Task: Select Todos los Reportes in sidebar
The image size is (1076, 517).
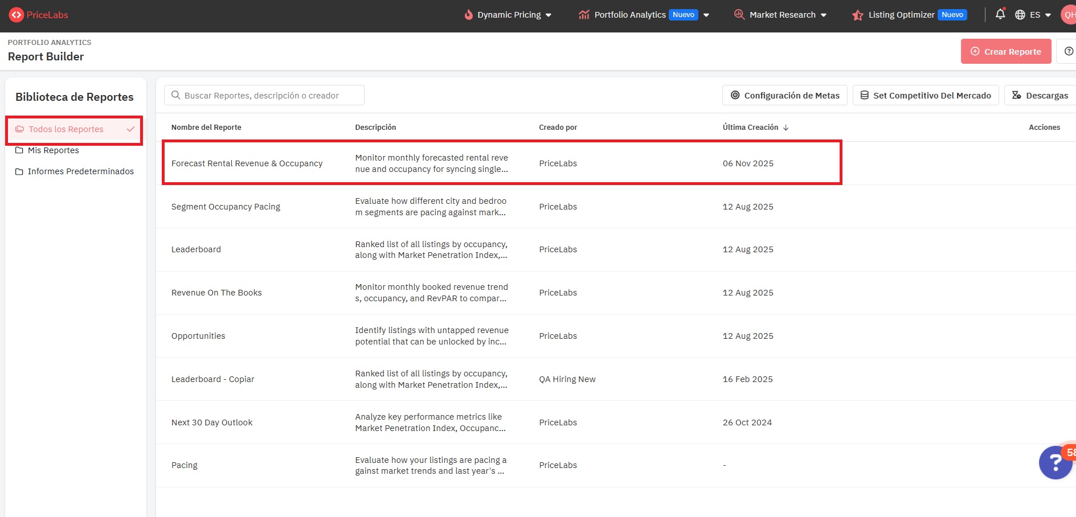Action: (x=66, y=129)
